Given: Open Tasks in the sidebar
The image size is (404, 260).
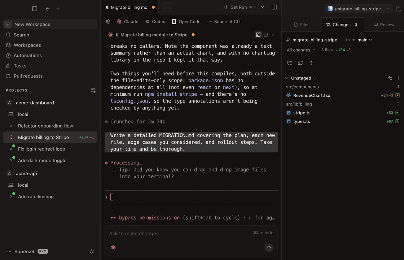Looking at the screenshot, I should click(50, 66).
